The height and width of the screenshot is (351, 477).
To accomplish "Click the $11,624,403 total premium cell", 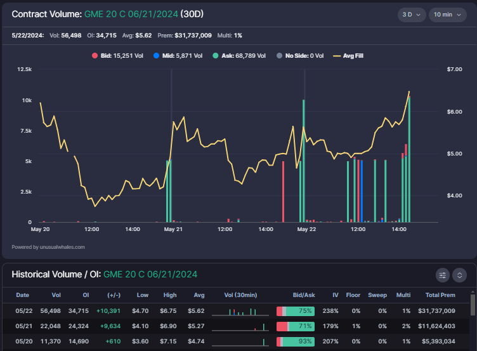I will click(x=436, y=326).
